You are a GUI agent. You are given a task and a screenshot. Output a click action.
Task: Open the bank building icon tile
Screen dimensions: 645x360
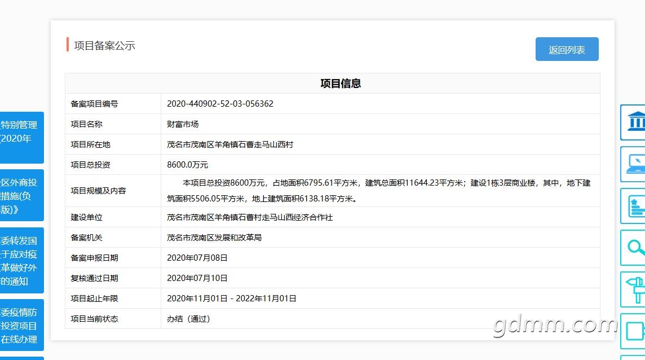[633, 122]
